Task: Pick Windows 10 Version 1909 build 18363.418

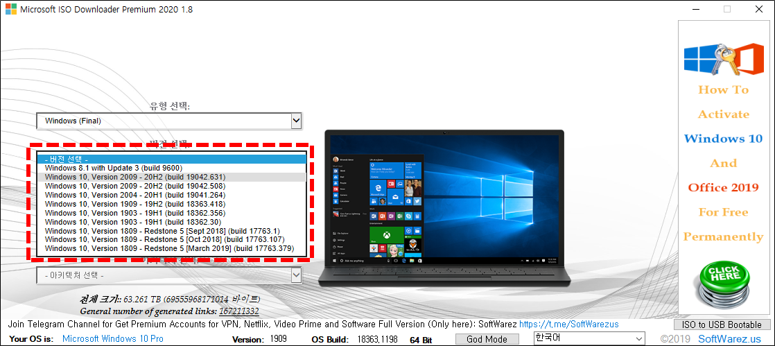Action: point(171,204)
